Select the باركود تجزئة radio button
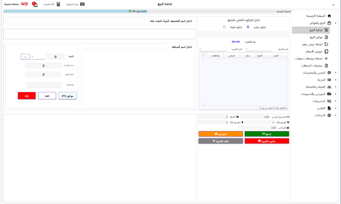Image resolution: width=341 pixels, height=204 pixels. [x=224, y=27]
